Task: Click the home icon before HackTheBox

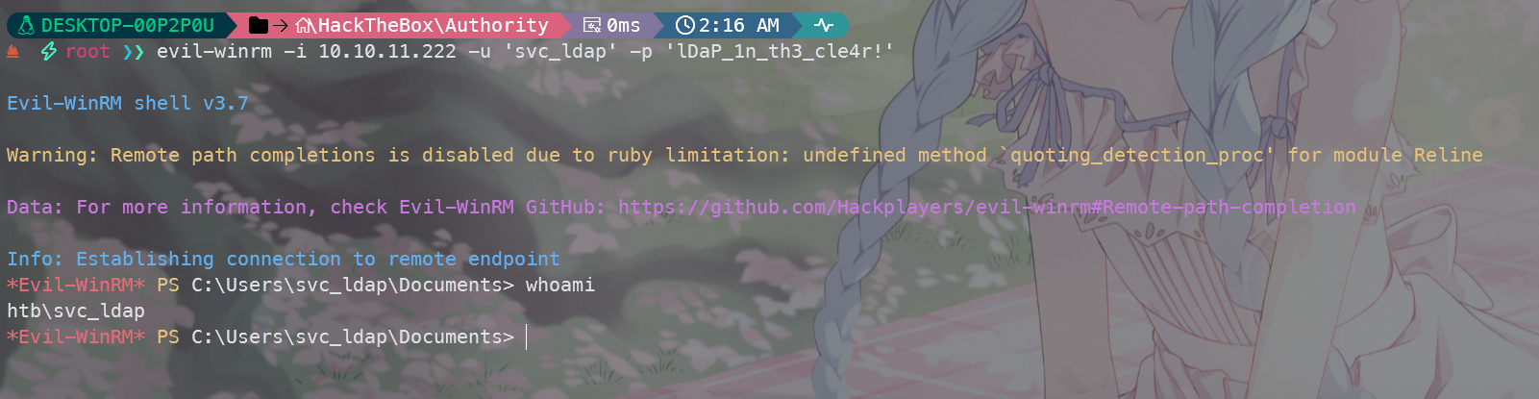Action: 305,26
